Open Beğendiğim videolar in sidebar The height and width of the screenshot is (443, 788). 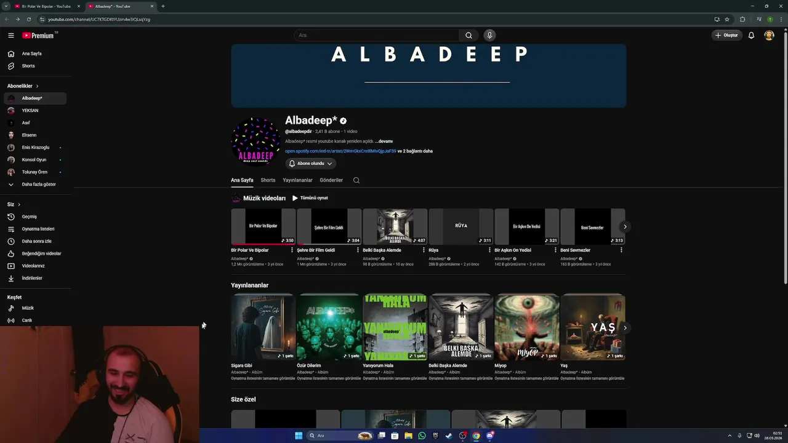pyautogui.click(x=35, y=253)
